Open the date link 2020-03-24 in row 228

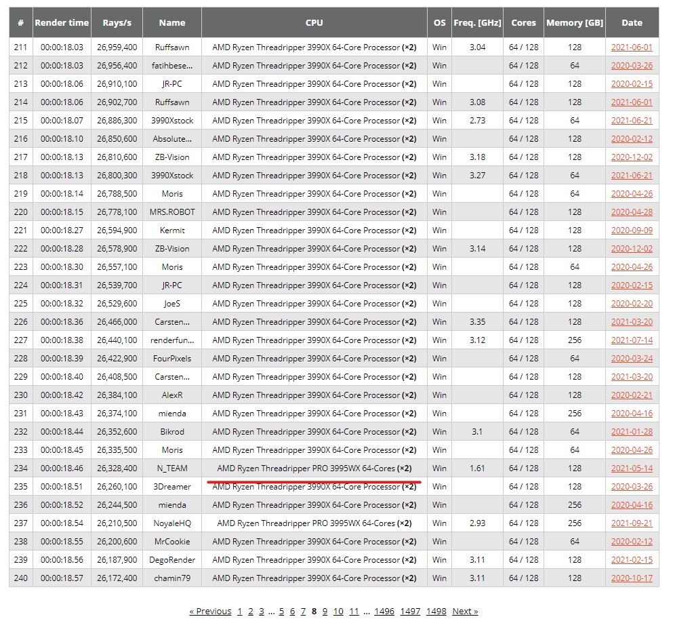632,359
